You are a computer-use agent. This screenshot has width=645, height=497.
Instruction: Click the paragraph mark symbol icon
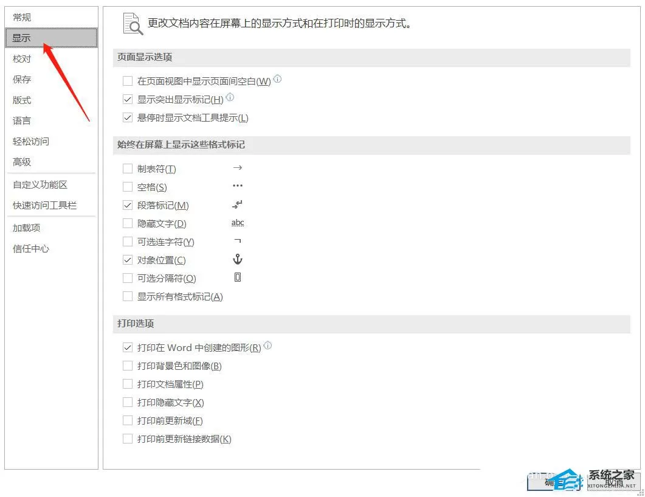pos(237,204)
